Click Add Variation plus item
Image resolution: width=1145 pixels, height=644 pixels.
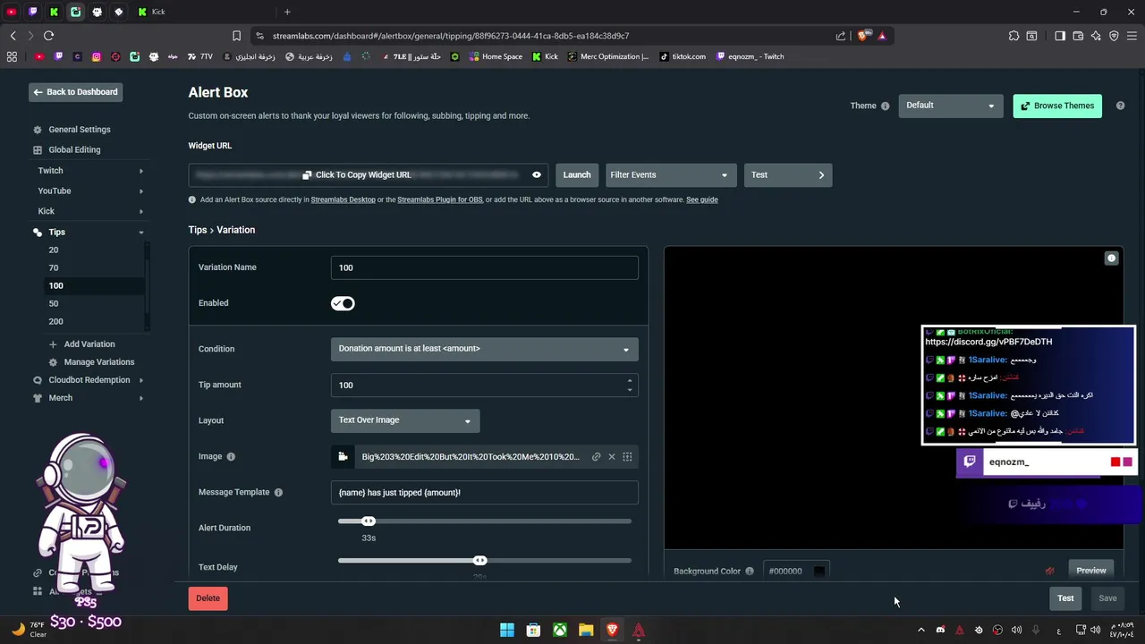[82, 344]
